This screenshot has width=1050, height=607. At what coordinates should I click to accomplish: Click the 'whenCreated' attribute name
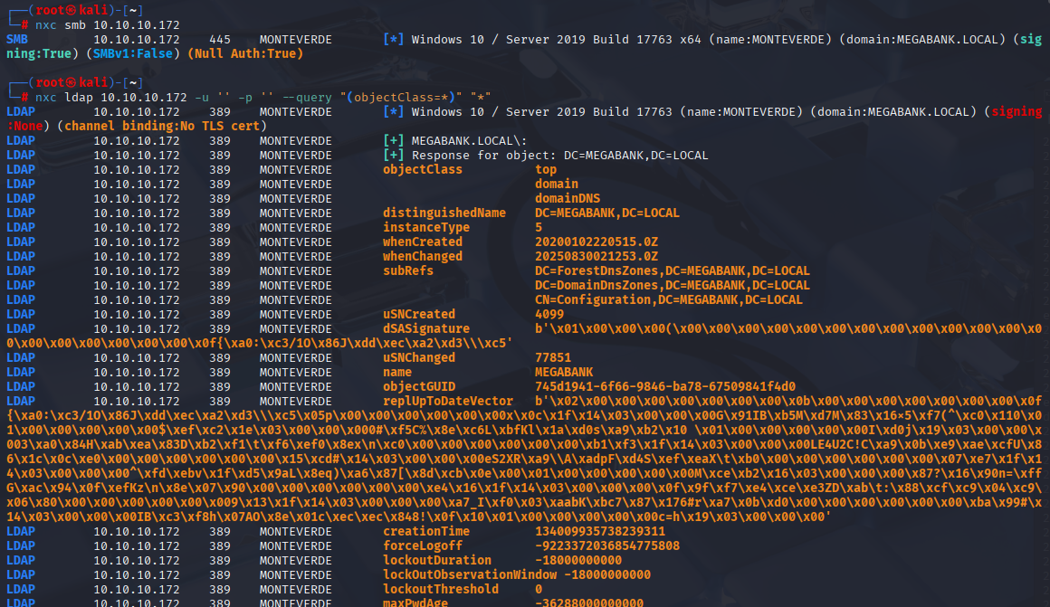[423, 242]
